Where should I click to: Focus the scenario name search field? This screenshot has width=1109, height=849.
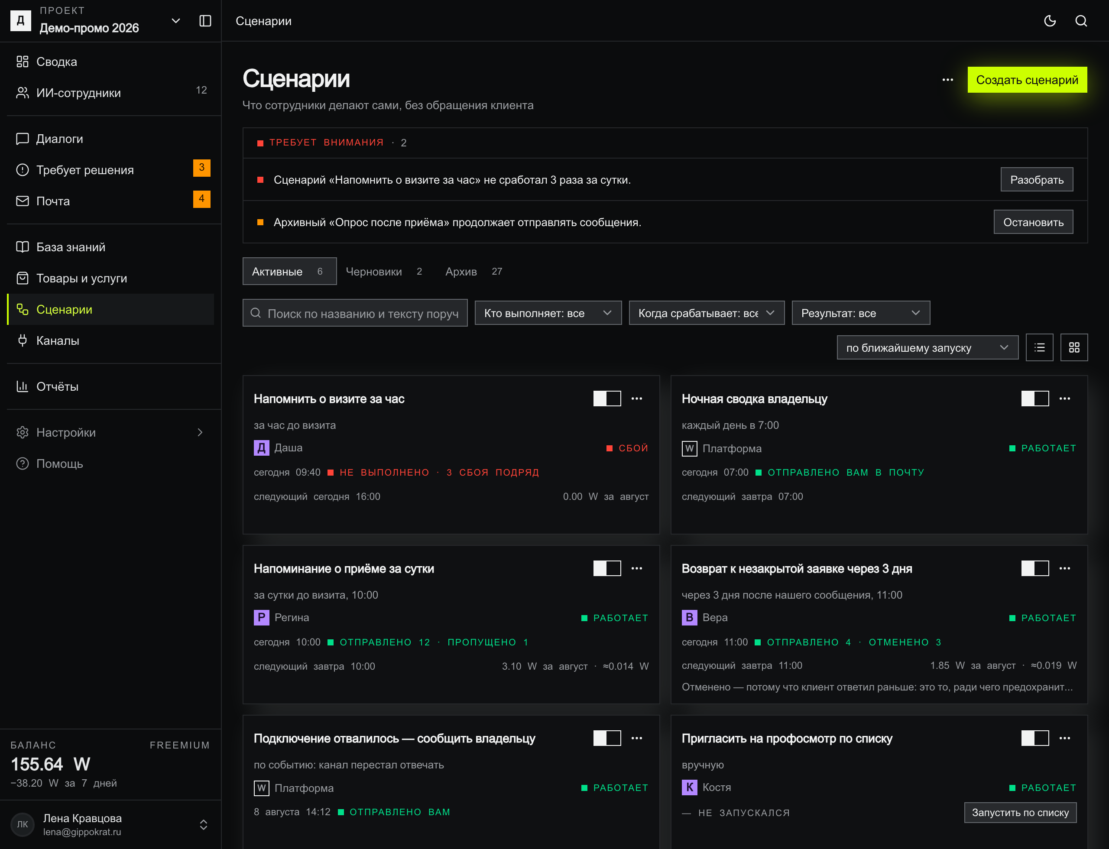coord(355,313)
